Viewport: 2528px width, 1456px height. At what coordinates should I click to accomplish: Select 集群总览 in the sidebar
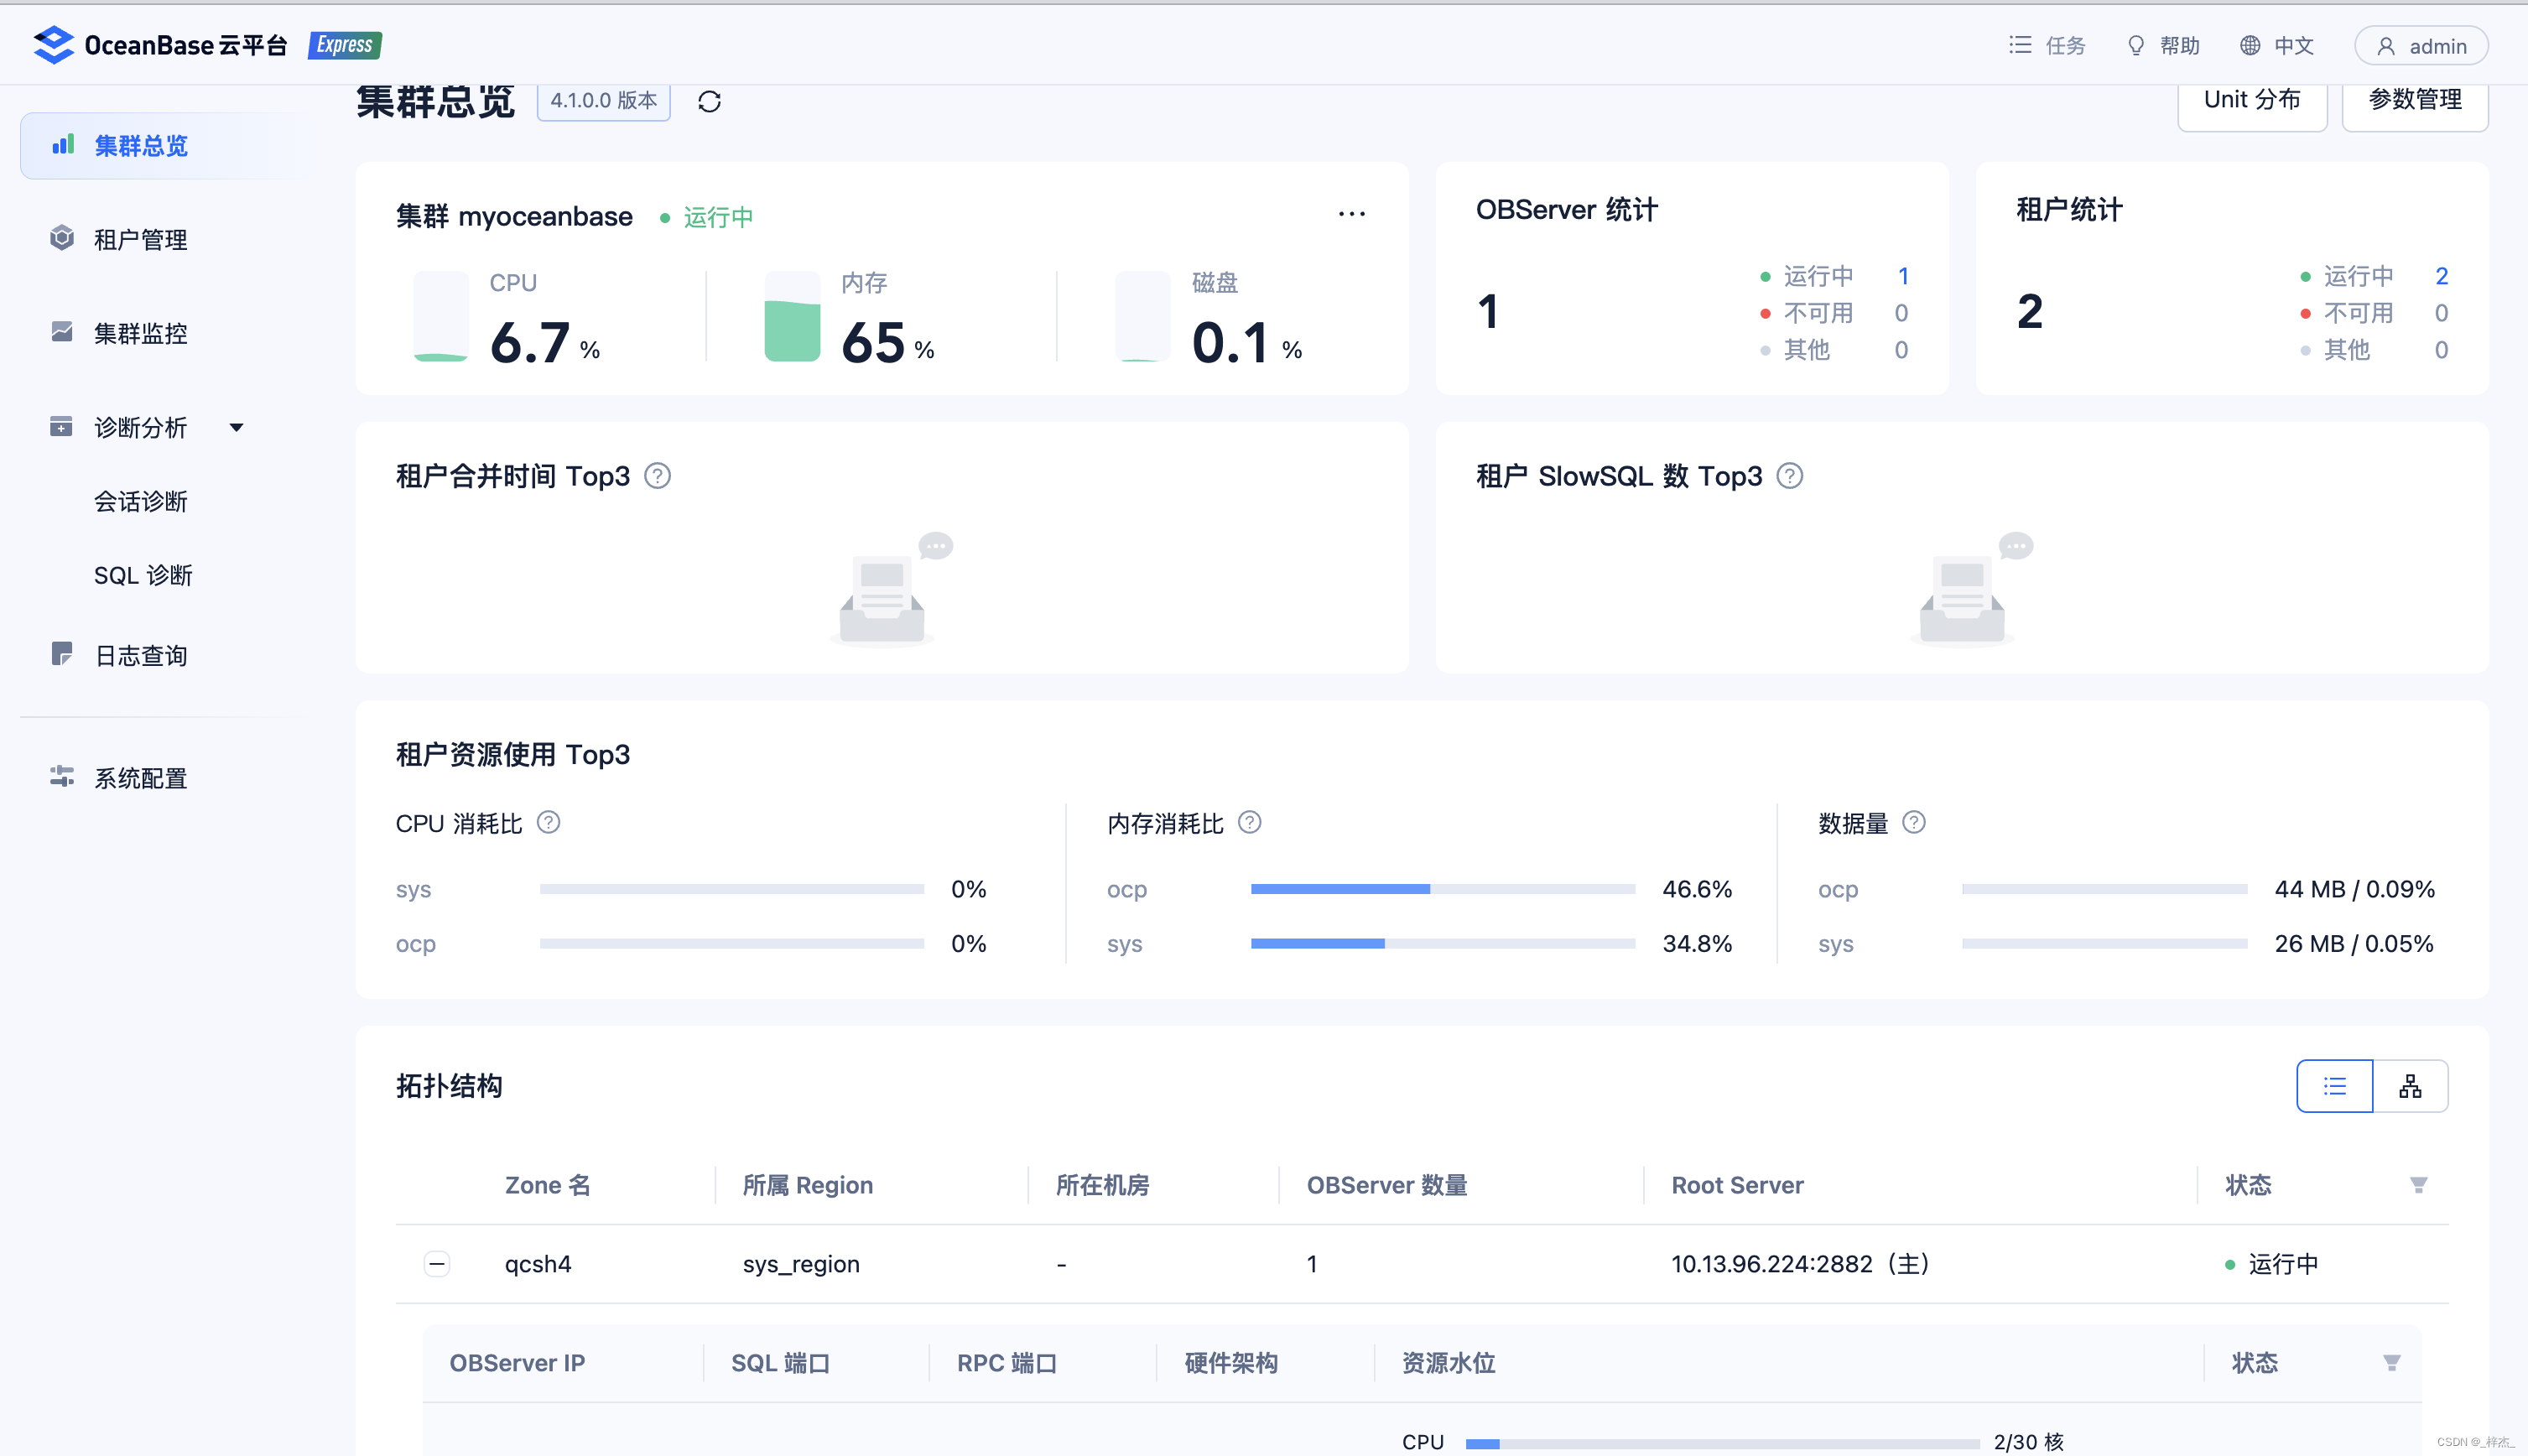[x=162, y=146]
